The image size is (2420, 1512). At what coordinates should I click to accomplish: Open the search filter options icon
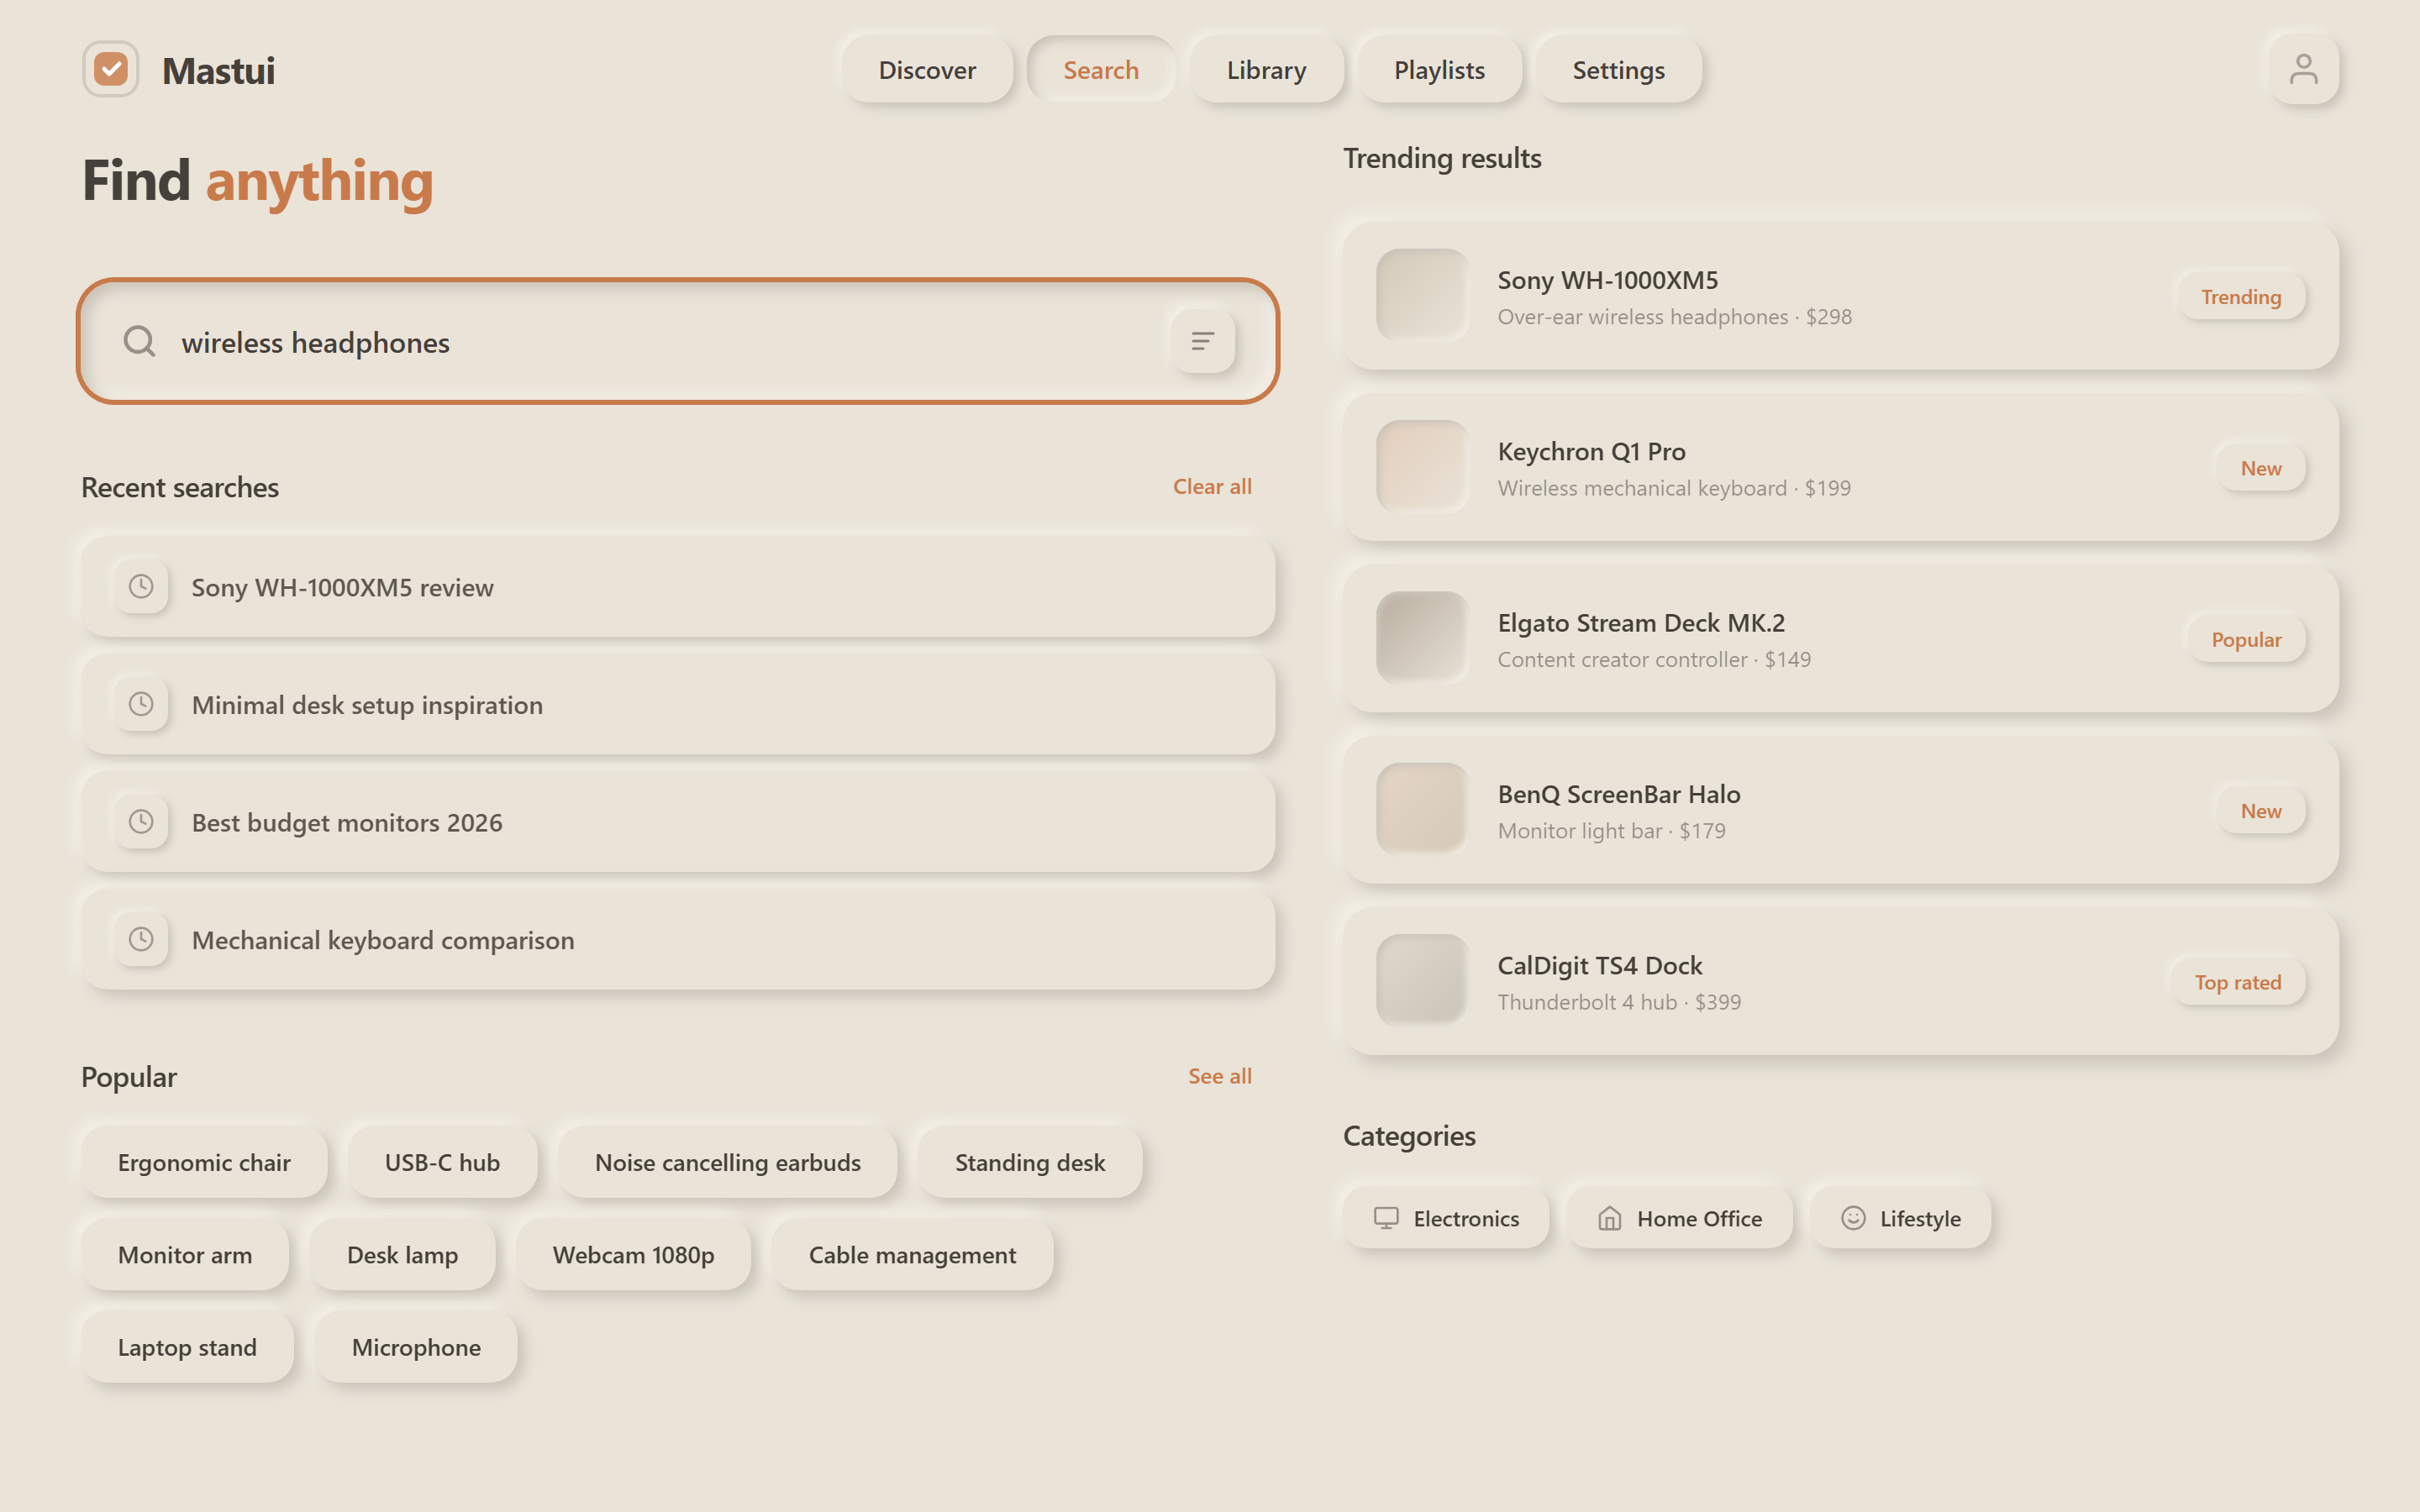tap(1203, 342)
